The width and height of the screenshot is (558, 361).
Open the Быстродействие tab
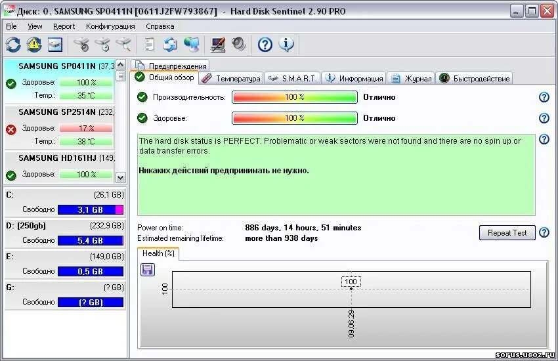[x=474, y=78]
